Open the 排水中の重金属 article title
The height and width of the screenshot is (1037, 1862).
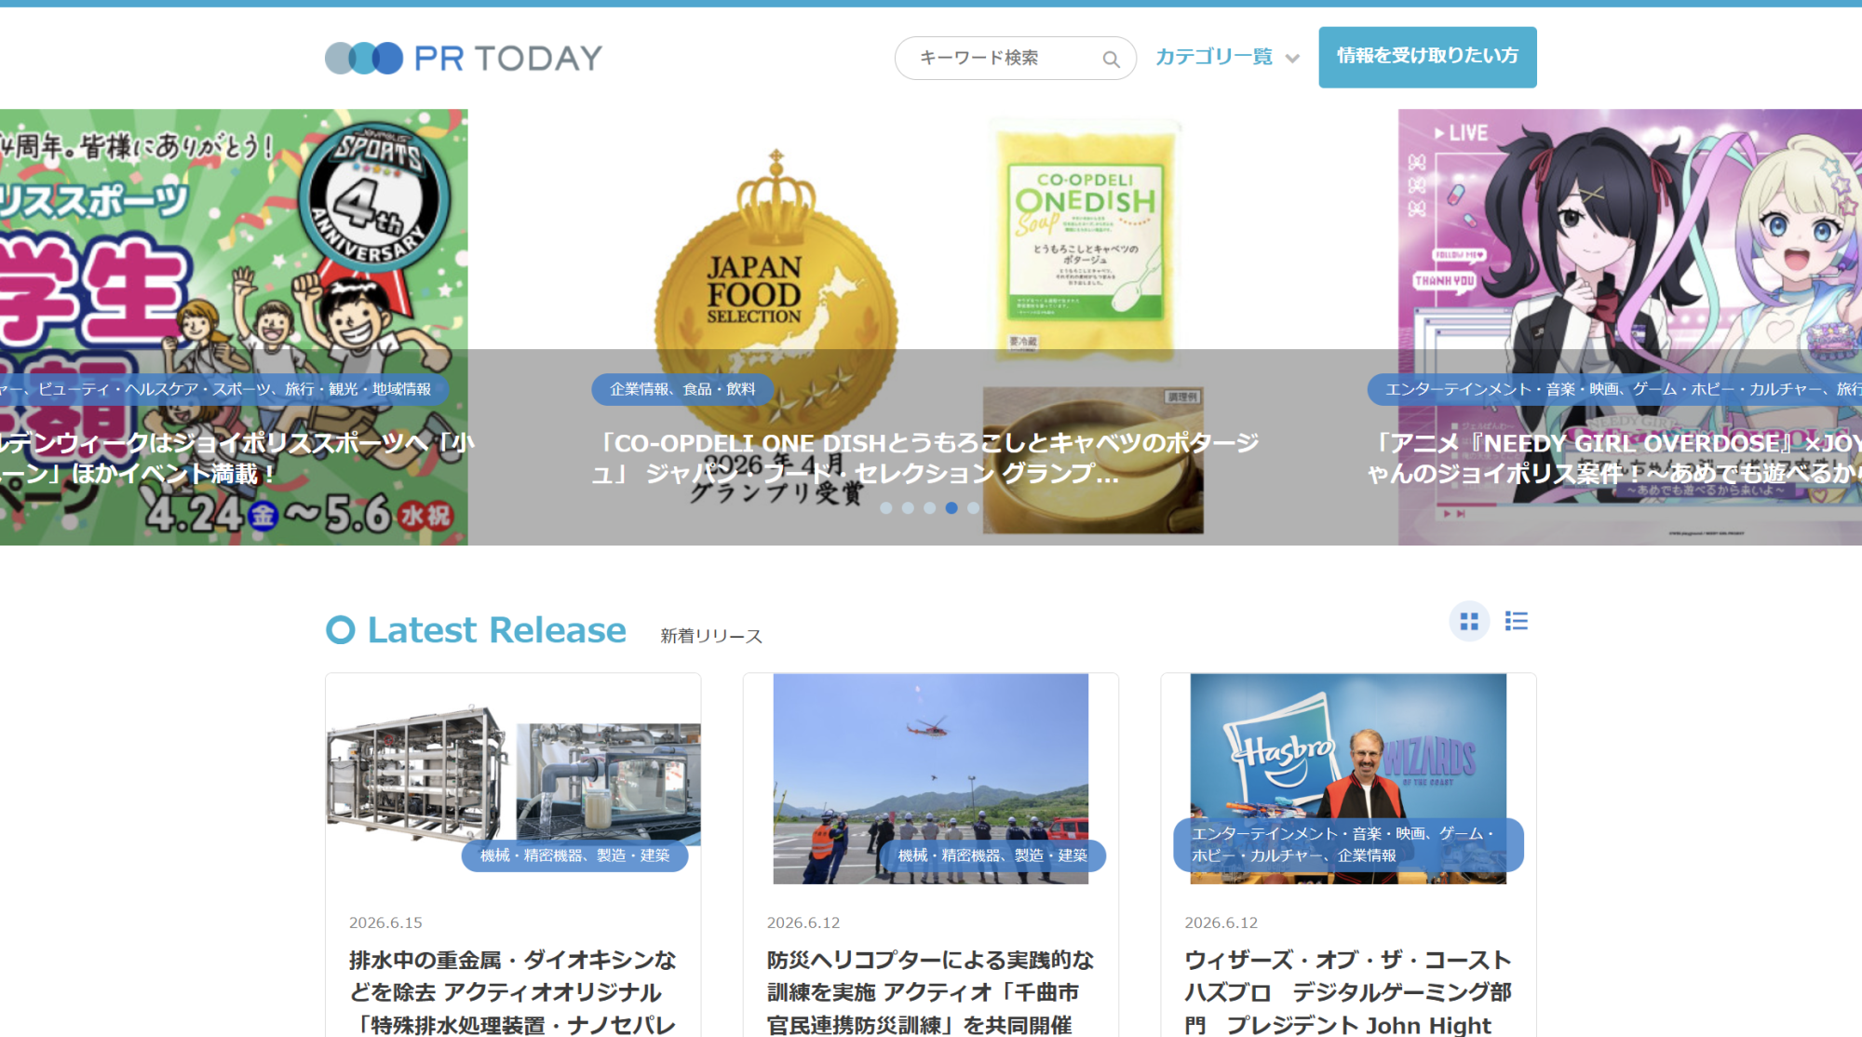pyautogui.click(x=513, y=992)
